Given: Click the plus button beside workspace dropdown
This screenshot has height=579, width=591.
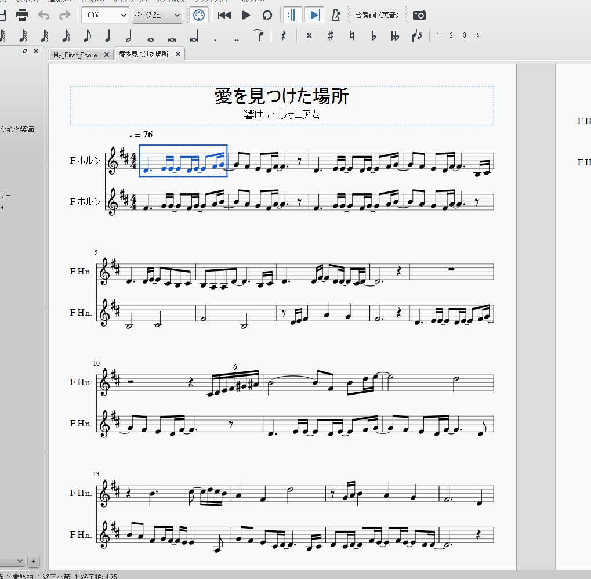Looking at the screenshot, I should point(33,561).
